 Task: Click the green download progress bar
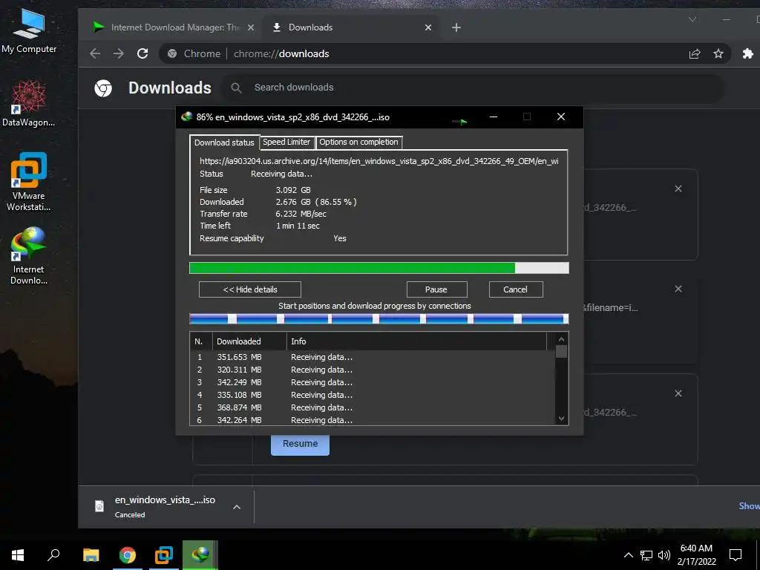point(379,268)
